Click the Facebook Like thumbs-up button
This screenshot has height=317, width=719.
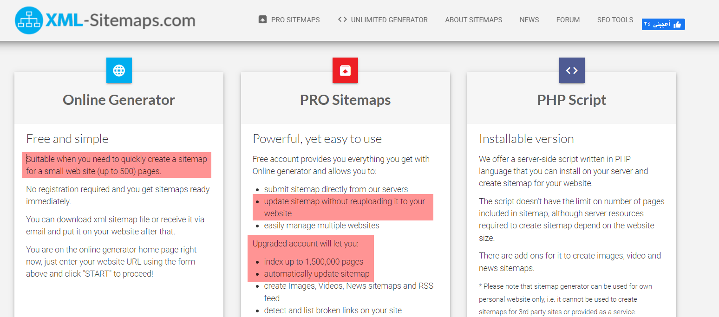(x=663, y=25)
